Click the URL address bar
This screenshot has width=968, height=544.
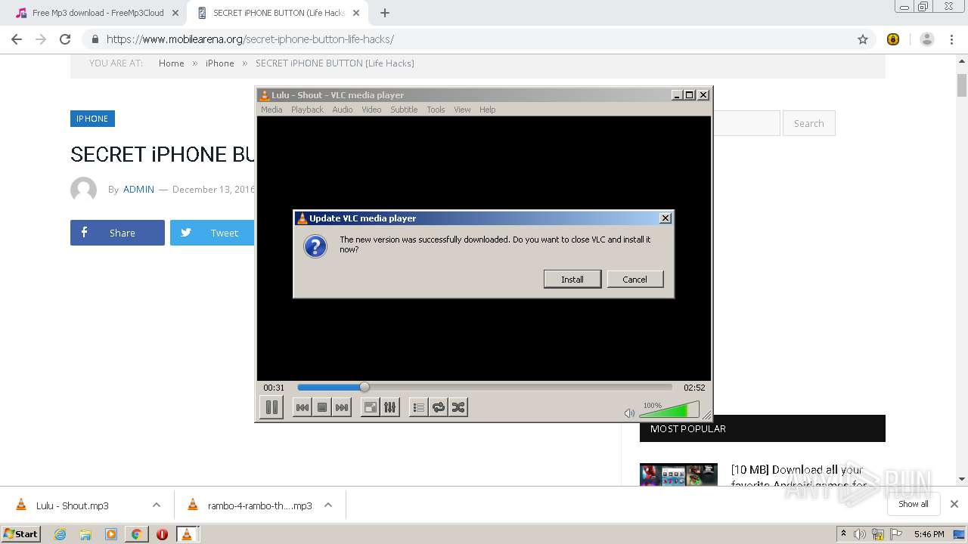point(476,39)
